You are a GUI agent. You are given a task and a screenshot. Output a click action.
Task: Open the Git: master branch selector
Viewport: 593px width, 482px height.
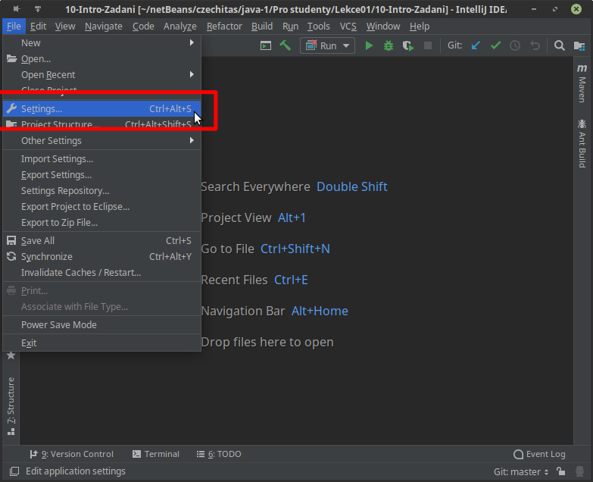point(521,471)
